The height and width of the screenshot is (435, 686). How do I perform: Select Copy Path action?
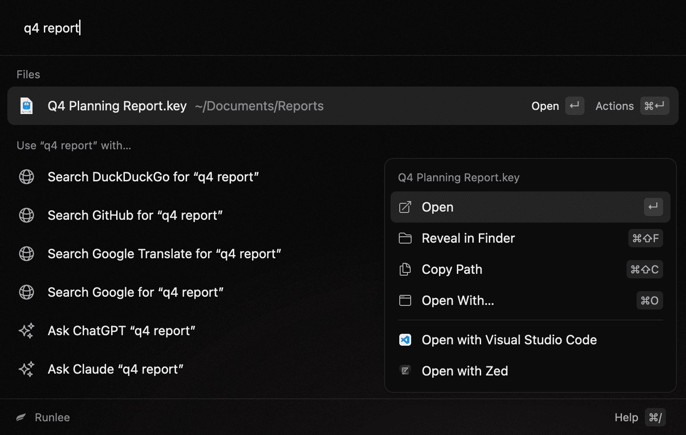coord(531,269)
